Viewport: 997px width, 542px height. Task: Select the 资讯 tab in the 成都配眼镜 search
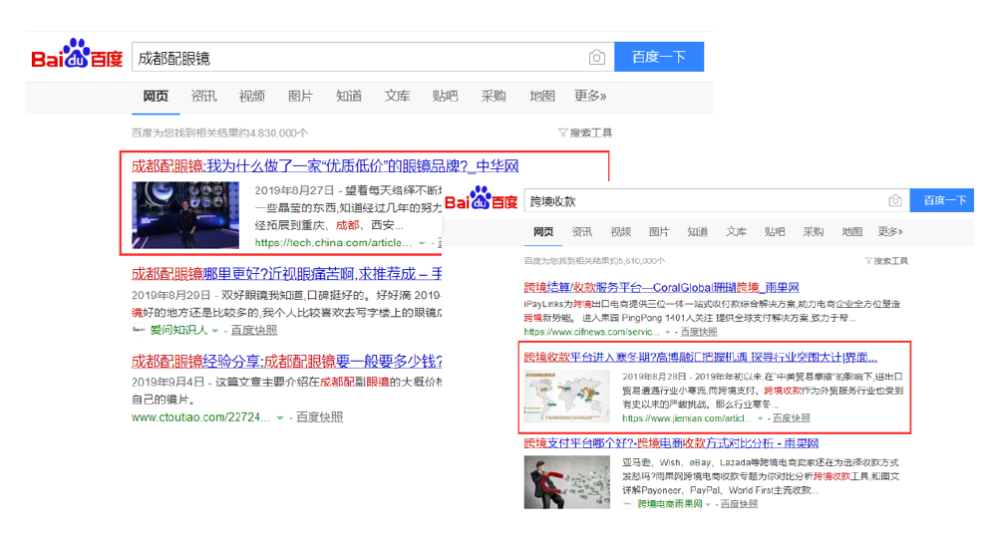203,96
